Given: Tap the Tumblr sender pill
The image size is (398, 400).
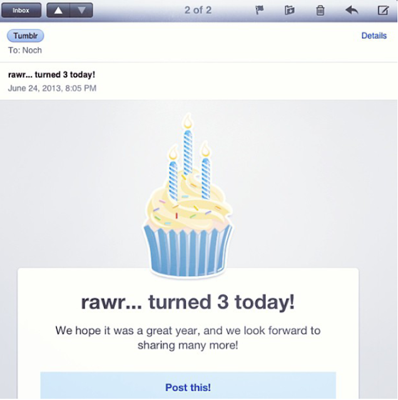Looking at the screenshot, I should [x=25, y=36].
